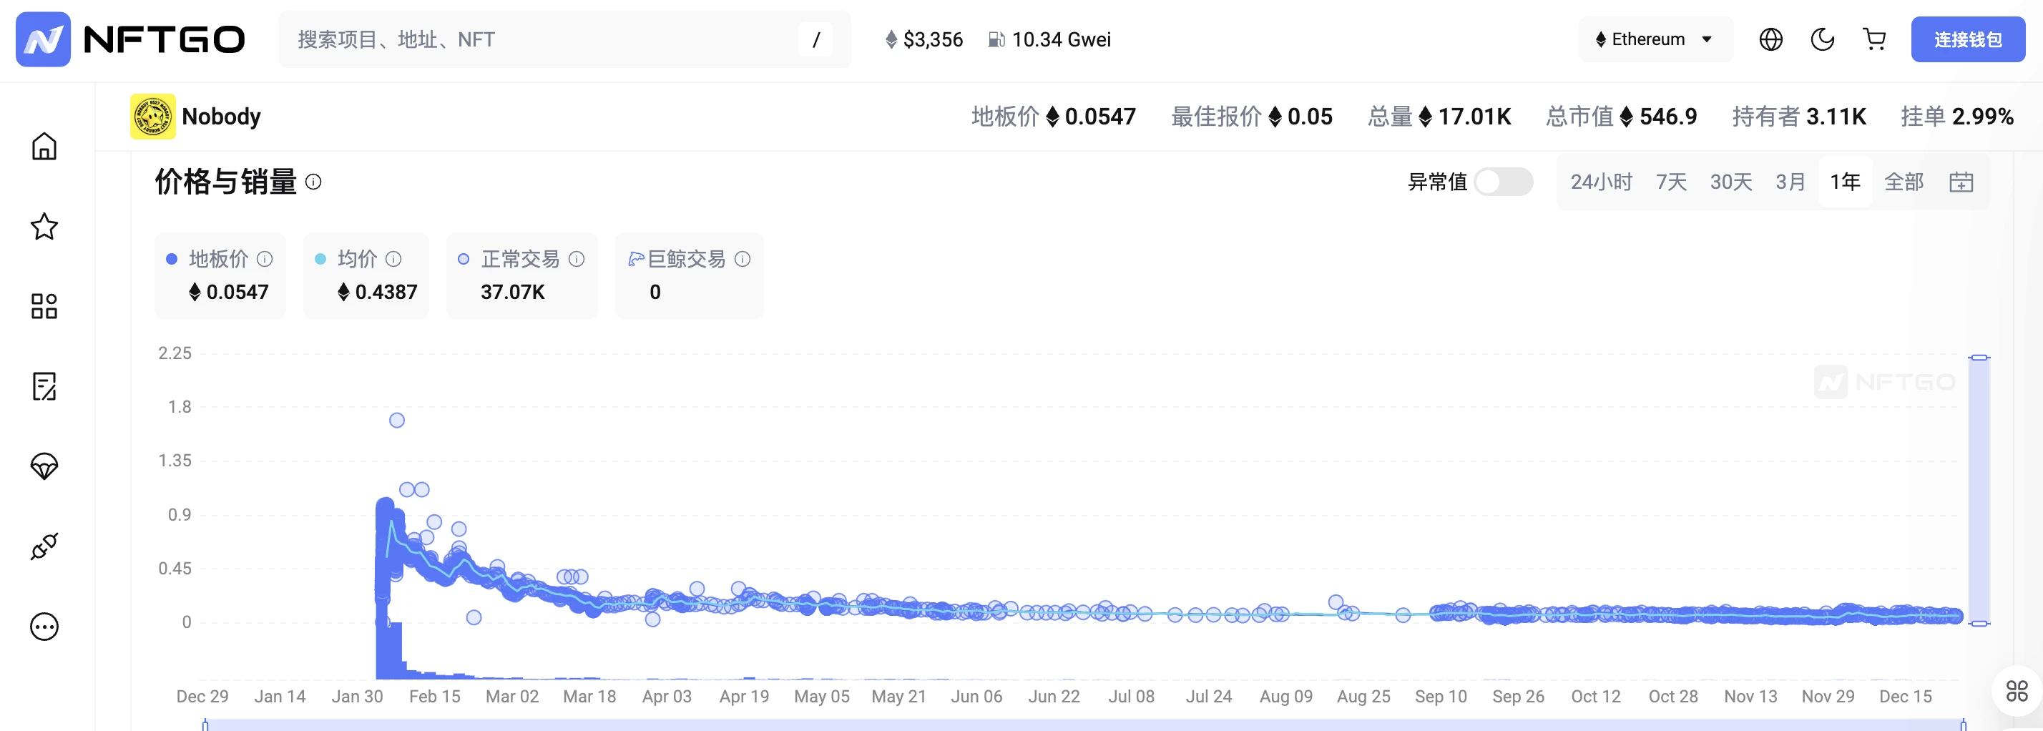This screenshot has height=731, width=2043.
Task: Click the airdrop parachute sidebar icon
Action: (44, 466)
